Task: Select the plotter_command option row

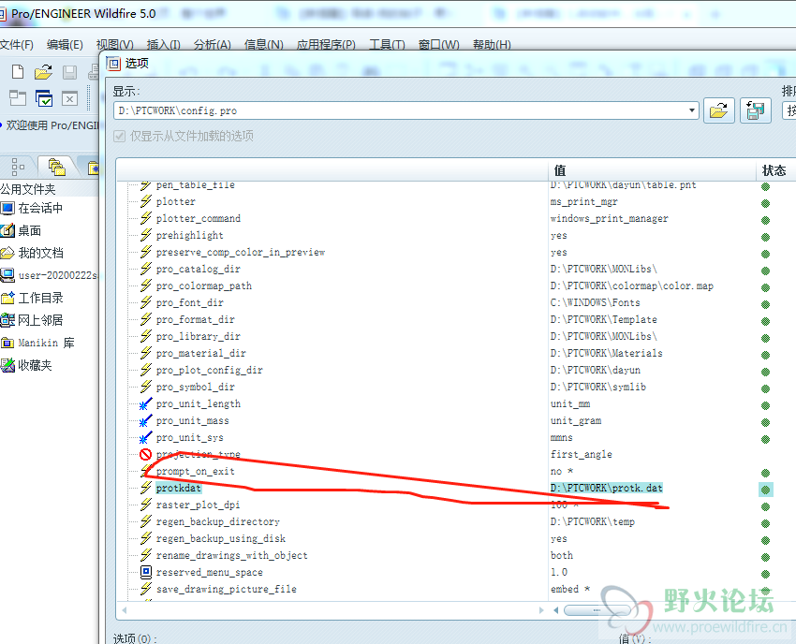Action: pos(198,218)
